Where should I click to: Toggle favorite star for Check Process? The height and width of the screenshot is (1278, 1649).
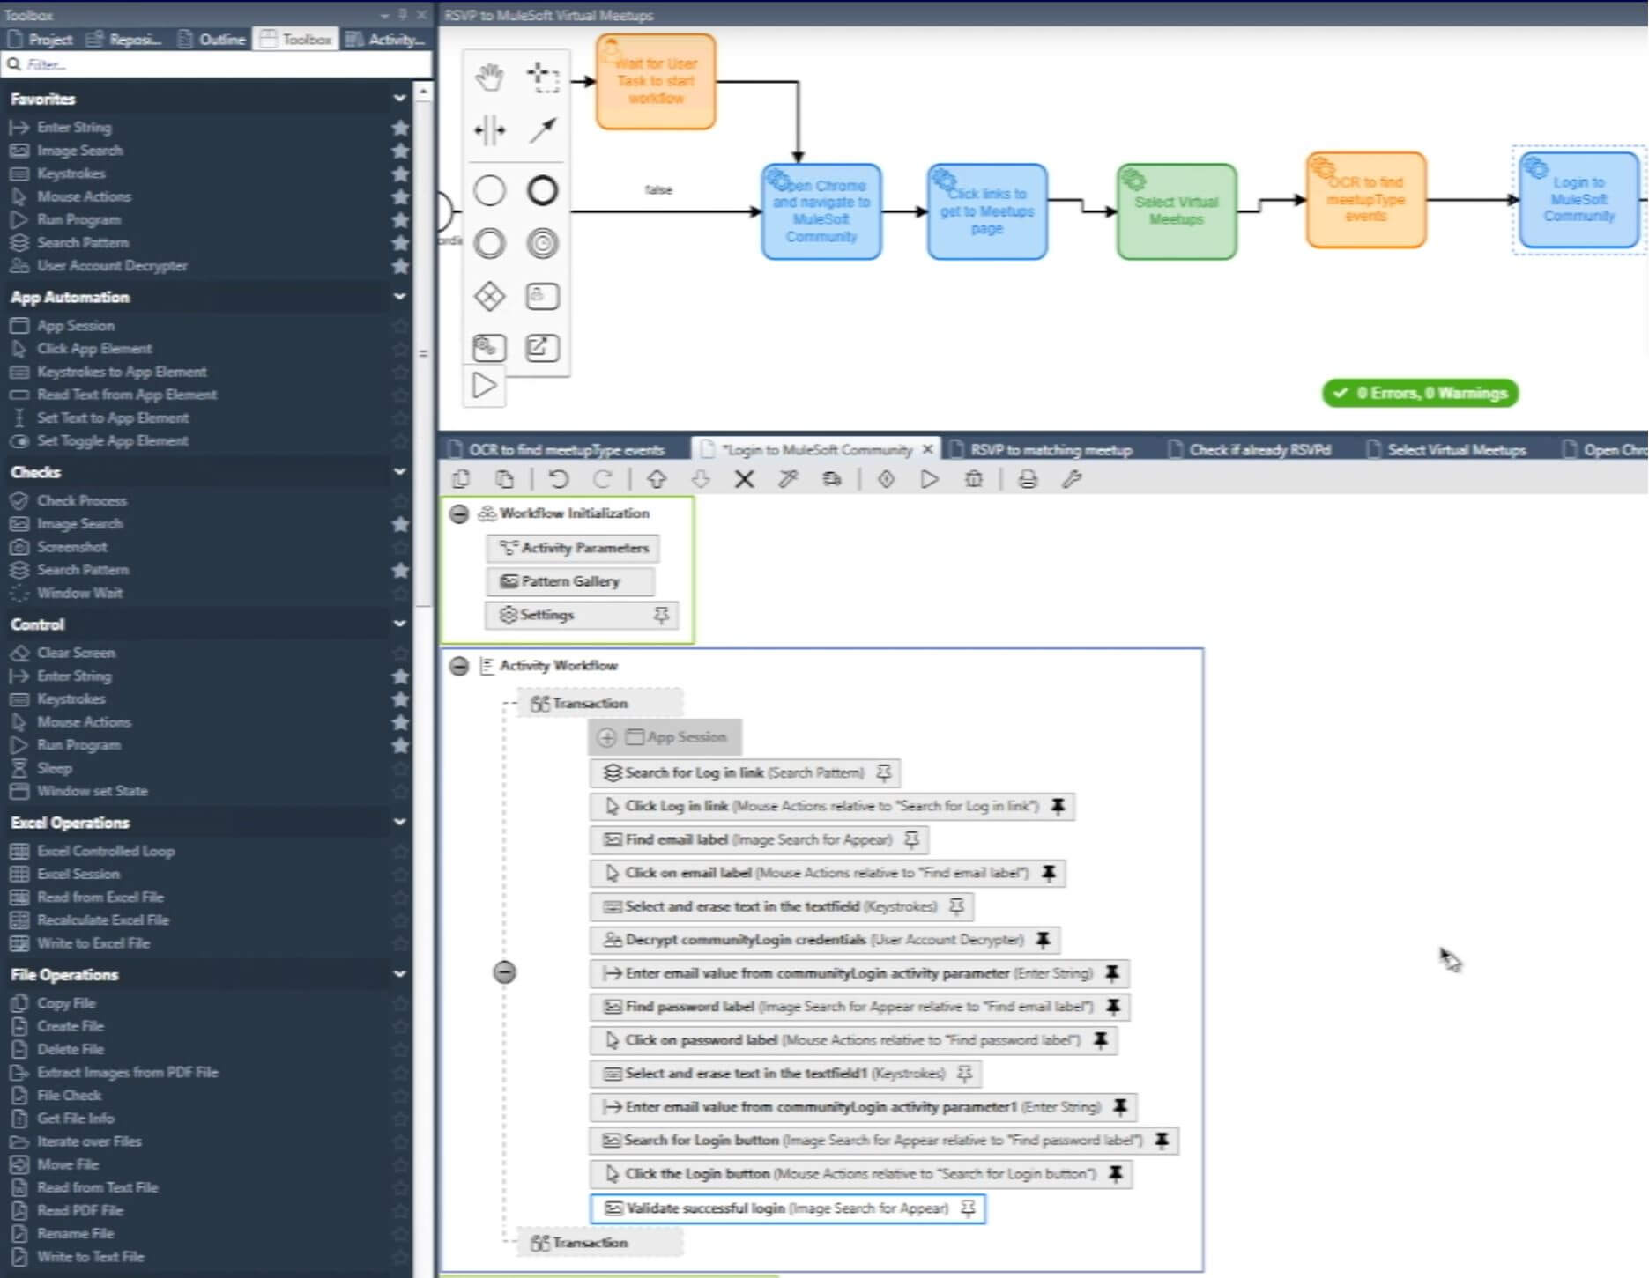pos(400,500)
